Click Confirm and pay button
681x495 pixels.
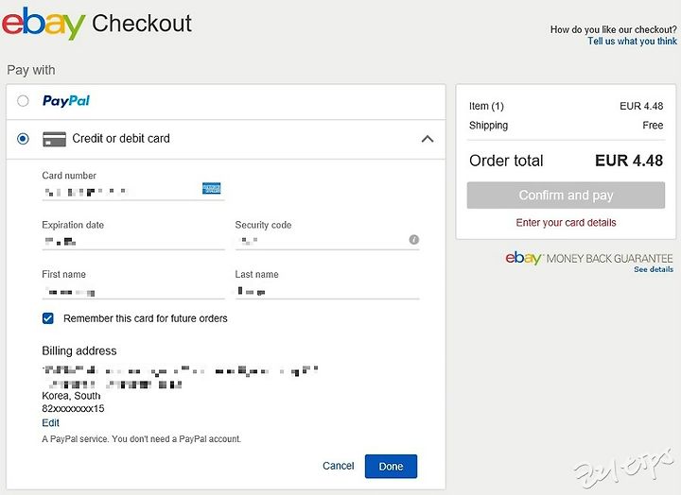pyautogui.click(x=566, y=196)
